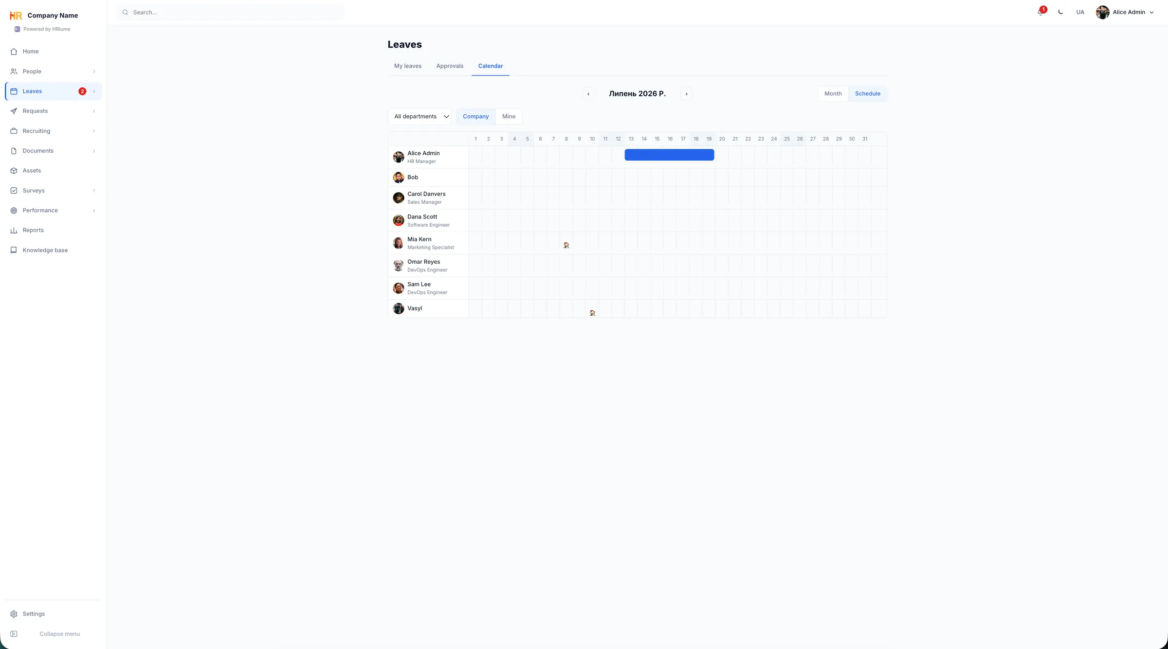Viewport: 1168px width, 649px height.
Task: Click Mia Kern's name in schedule
Action: pyautogui.click(x=420, y=239)
